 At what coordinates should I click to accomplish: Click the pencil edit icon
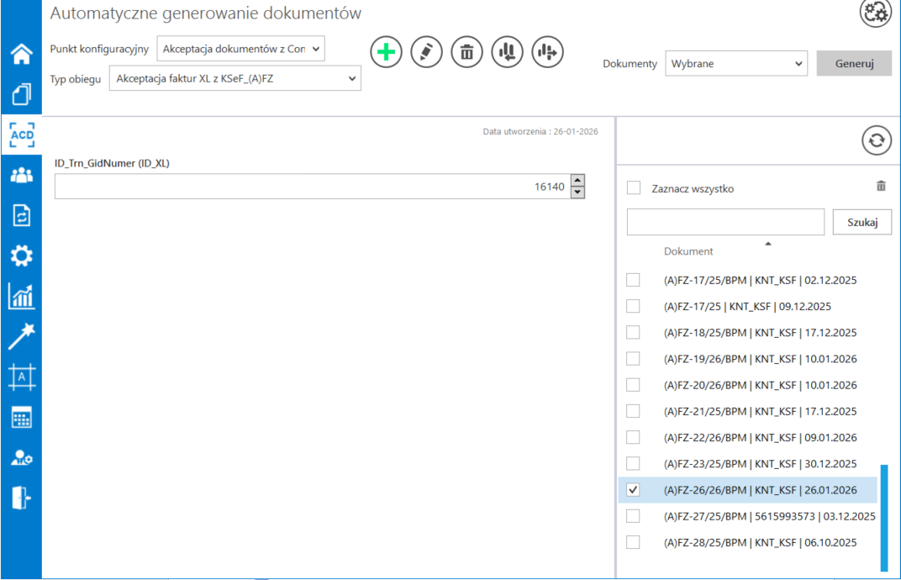coord(426,52)
